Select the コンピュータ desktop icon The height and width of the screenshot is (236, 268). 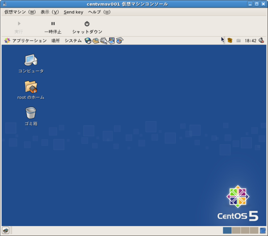(x=31, y=64)
